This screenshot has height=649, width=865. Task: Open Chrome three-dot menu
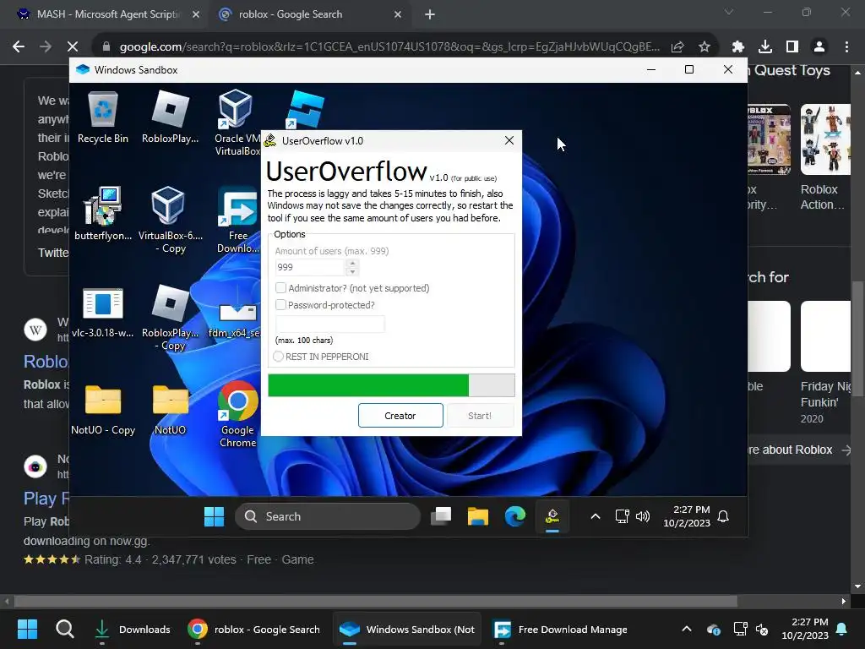click(846, 47)
